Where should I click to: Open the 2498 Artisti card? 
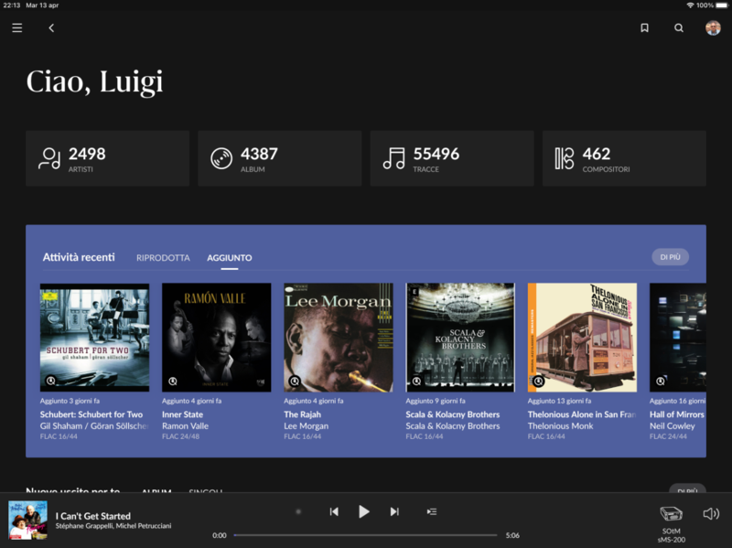[x=107, y=158]
